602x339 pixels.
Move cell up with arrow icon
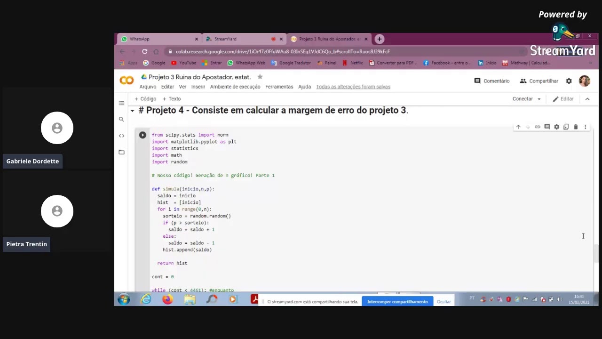[x=518, y=127]
